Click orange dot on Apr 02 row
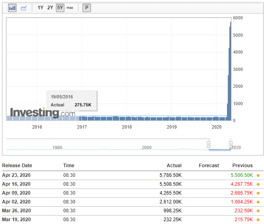 tap(258, 202)
